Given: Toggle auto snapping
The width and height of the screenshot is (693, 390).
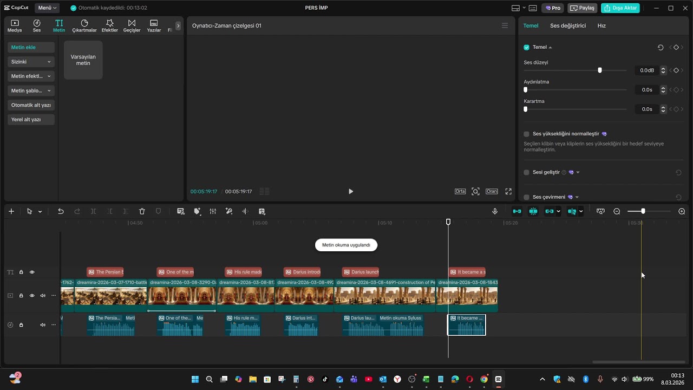Looking at the screenshot, I should coord(533,211).
